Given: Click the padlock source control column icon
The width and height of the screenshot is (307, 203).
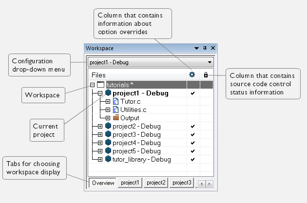Looking at the screenshot, I should pyautogui.click(x=206, y=75).
